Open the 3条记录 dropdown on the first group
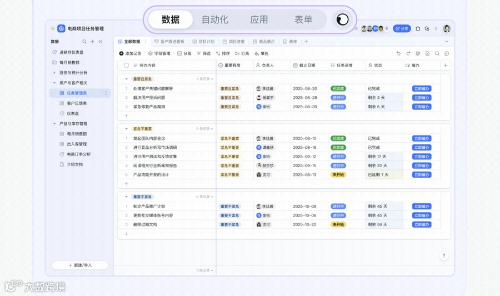Viewport: 500px width, 296px height. [x=204, y=79]
